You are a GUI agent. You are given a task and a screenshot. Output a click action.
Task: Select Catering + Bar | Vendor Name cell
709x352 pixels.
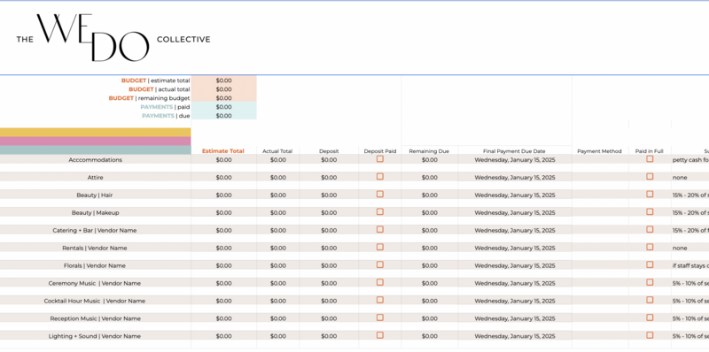[x=96, y=230]
